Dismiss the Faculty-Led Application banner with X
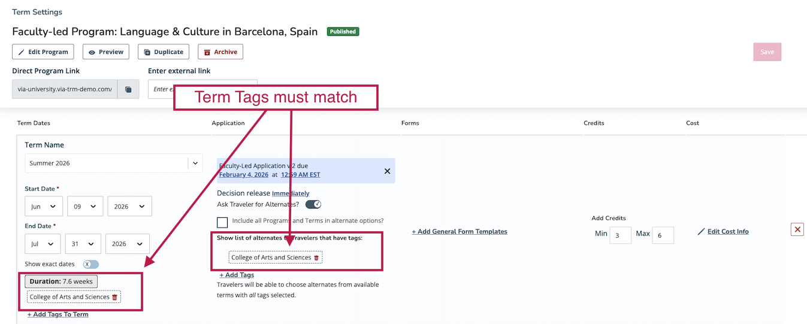The width and height of the screenshot is (807, 324). pos(387,171)
